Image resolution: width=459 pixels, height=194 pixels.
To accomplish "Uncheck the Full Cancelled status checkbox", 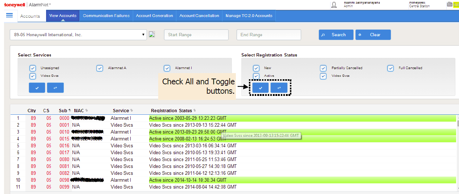I will (x=390, y=68).
